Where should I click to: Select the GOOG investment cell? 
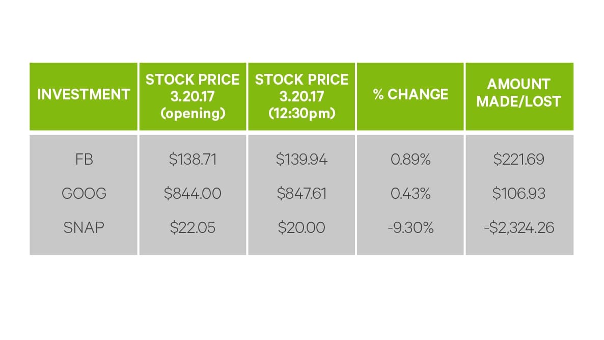click(x=84, y=194)
